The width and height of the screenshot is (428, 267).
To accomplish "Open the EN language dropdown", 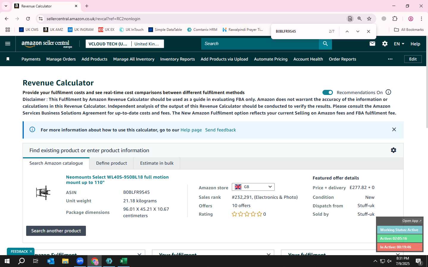I will coord(399,44).
